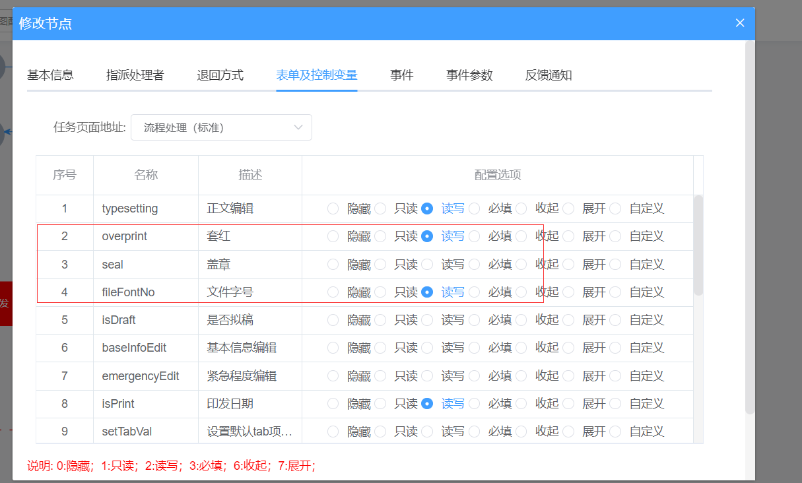Click the 正文编辑 description cell

tap(250, 209)
